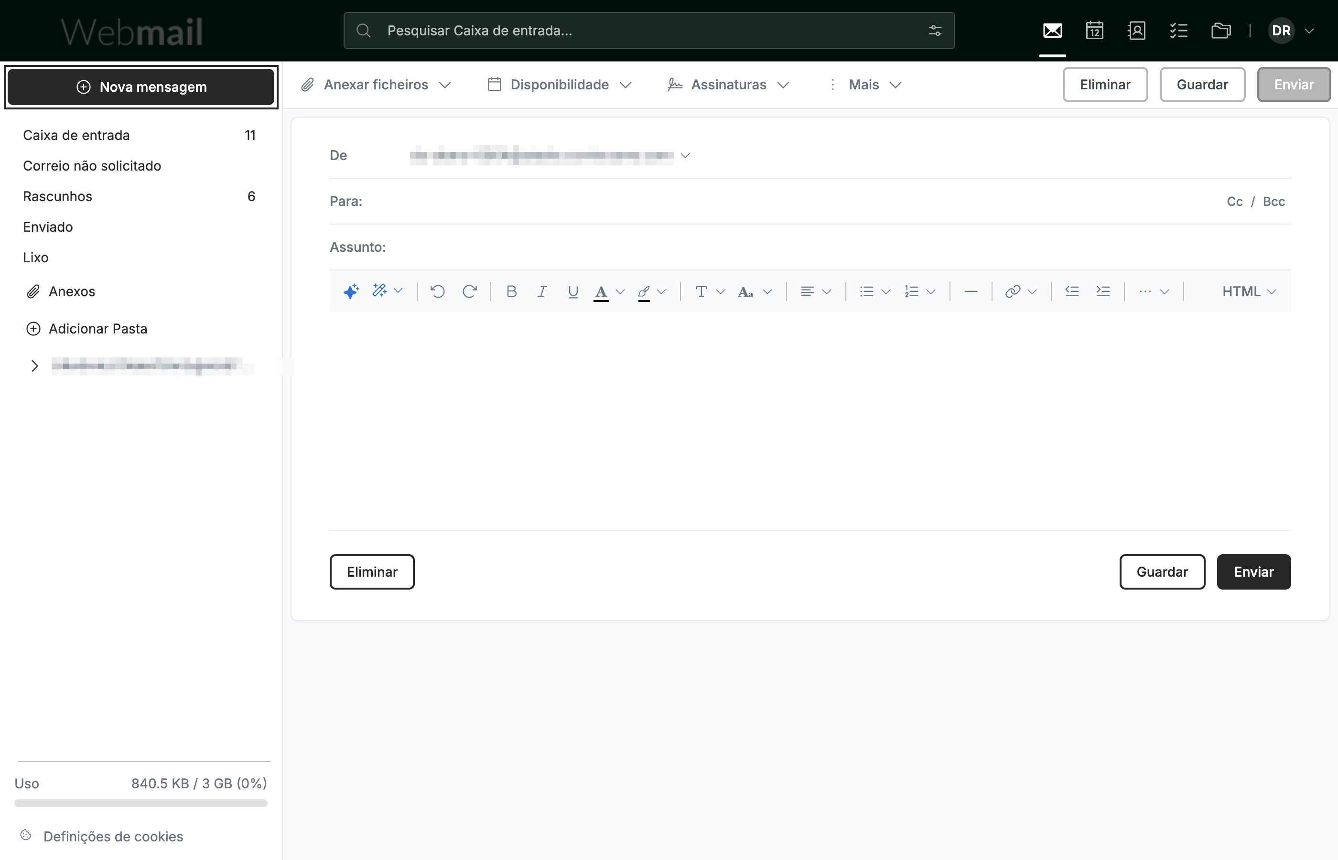Click black Enviar button below message
This screenshot has height=860, width=1338.
point(1254,572)
